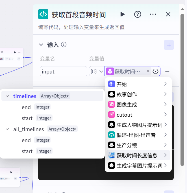Select the all_timelines variable
187x193 pixels.
click(52, 129)
